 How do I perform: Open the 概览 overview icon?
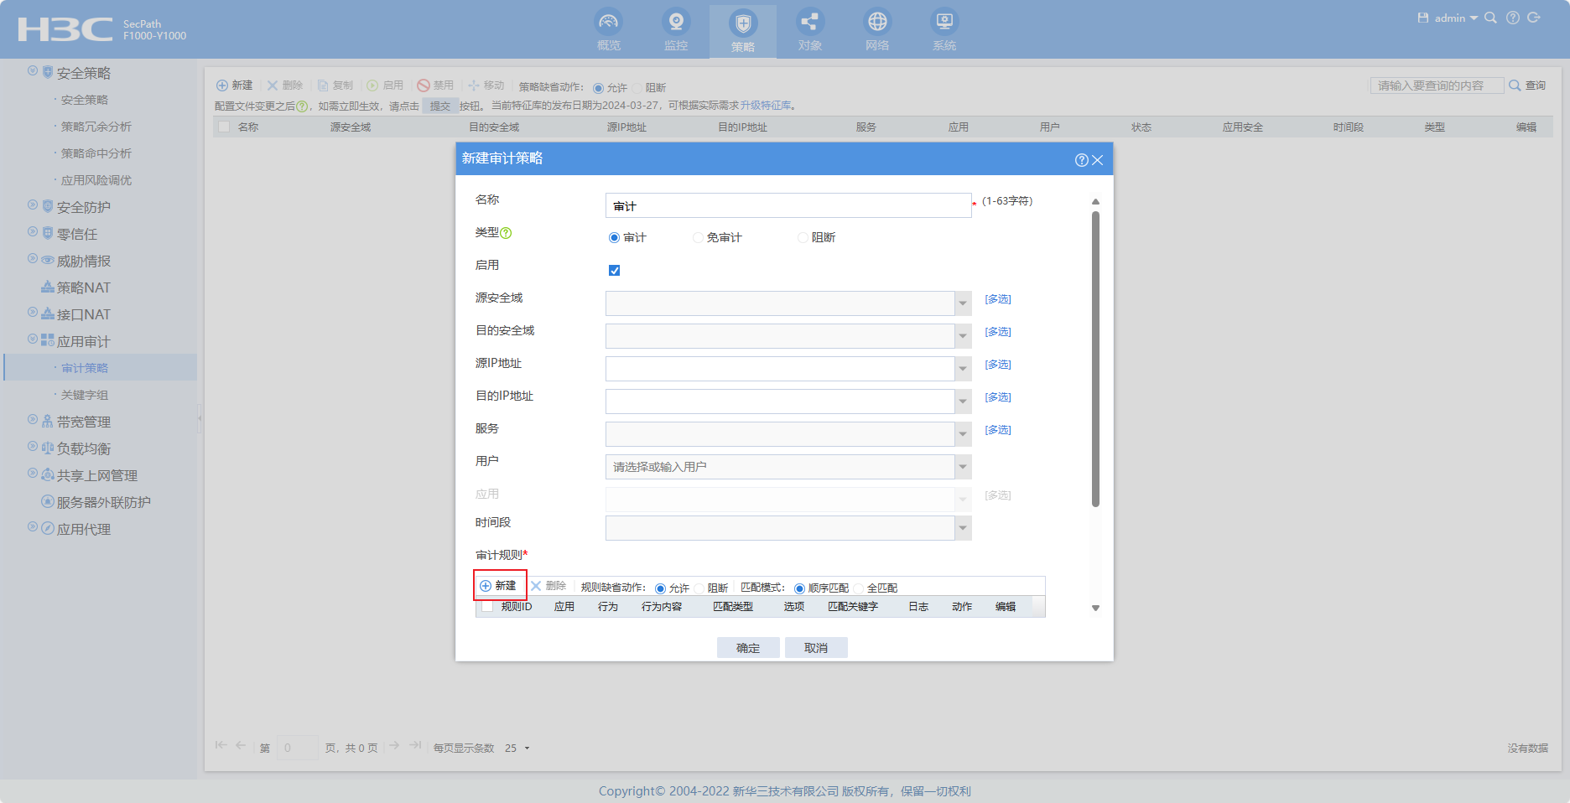pyautogui.click(x=609, y=22)
